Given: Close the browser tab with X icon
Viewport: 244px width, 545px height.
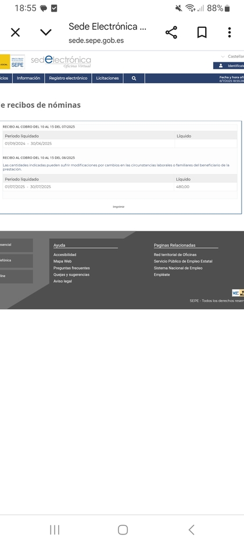Looking at the screenshot, I should (x=15, y=33).
